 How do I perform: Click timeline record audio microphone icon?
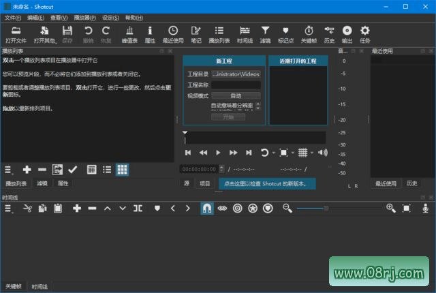click(425, 209)
